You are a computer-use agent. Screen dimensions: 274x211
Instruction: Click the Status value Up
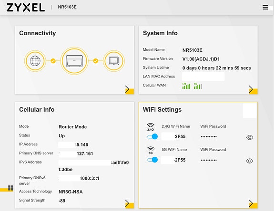coord(61,136)
